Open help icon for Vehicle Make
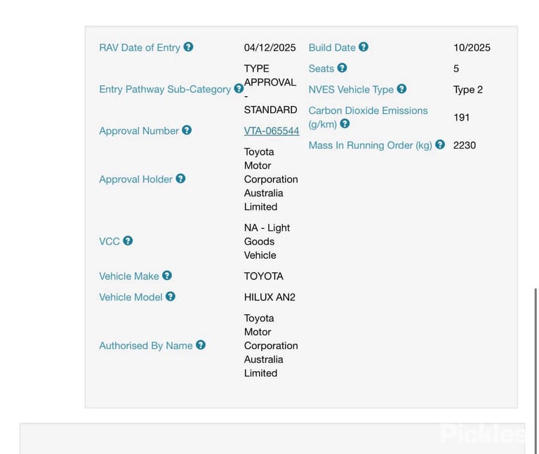539x454 pixels. [x=167, y=275]
